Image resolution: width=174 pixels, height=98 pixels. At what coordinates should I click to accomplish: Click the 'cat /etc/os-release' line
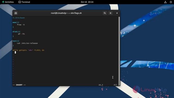(x=27, y=43)
